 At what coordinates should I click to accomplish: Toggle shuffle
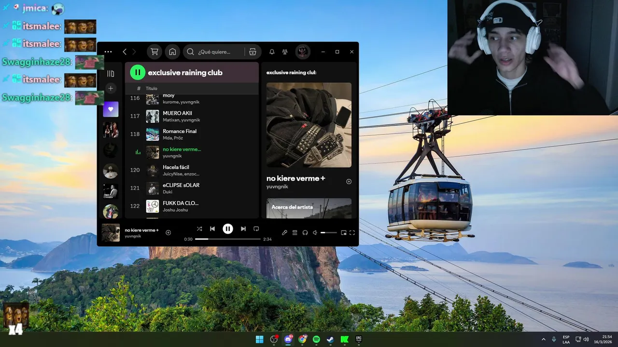(199, 229)
